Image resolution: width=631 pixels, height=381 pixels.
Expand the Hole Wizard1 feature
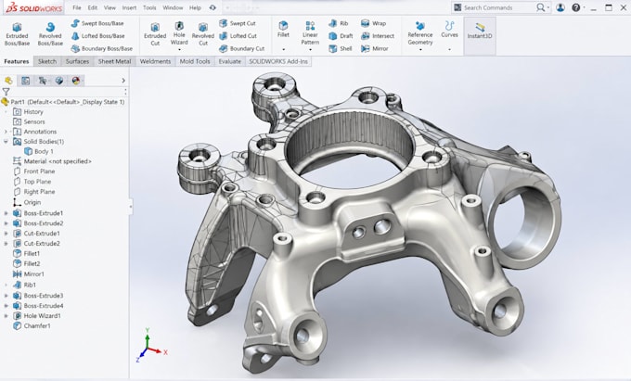pos(6,316)
